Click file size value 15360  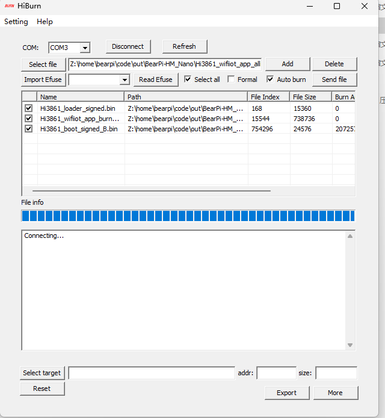coord(303,108)
